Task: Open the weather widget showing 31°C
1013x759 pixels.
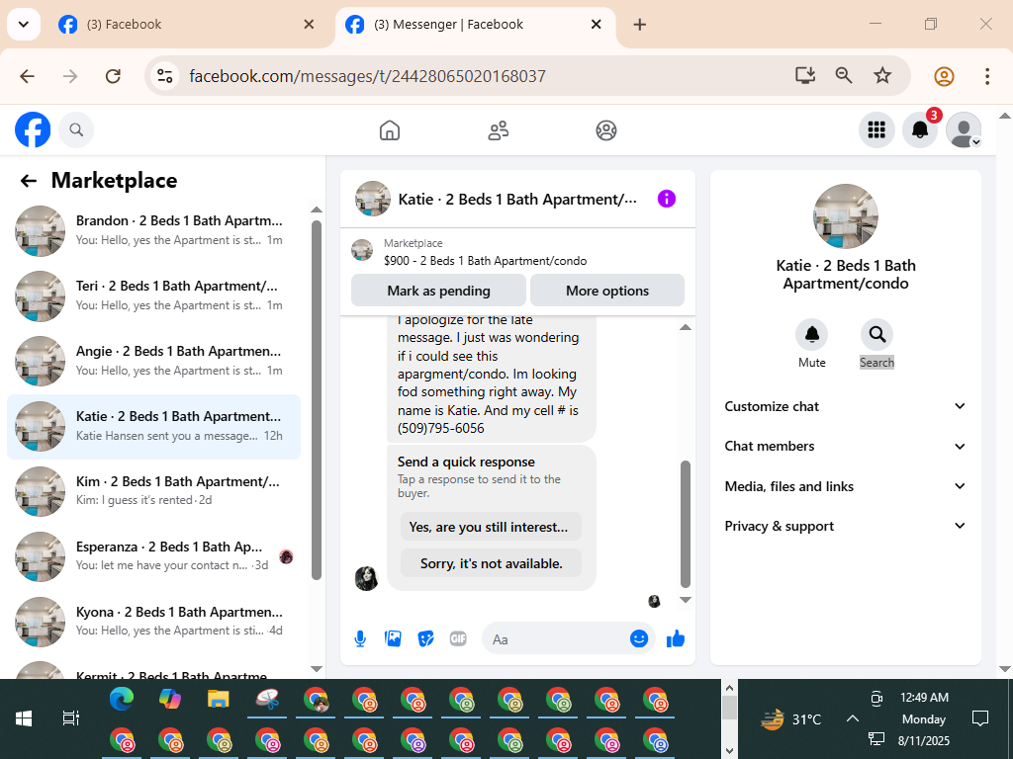Action: tap(790, 719)
